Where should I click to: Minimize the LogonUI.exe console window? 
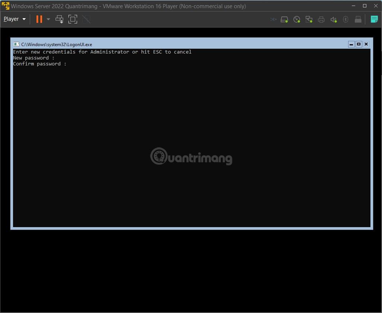click(351, 44)
